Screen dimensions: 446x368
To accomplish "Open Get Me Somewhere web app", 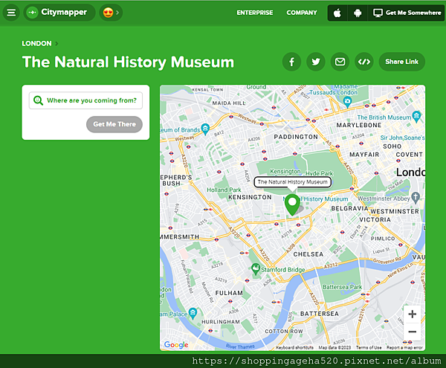I will point(407,13).
